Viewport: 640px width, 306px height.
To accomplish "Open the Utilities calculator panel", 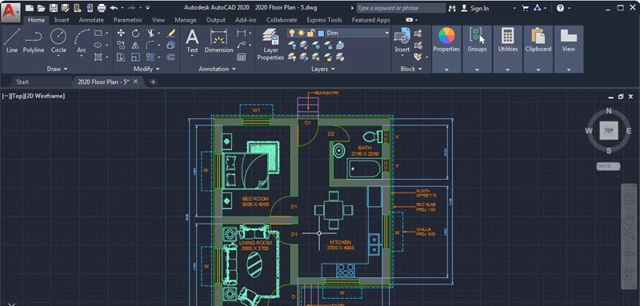I will coord(508,41).
